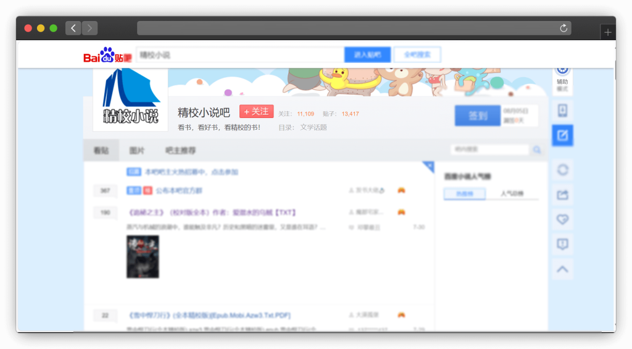This screenshot has width=632, height=349.
Task: Select the 看贴 tab
Action: pyautogui.click(x=101, y=151)
